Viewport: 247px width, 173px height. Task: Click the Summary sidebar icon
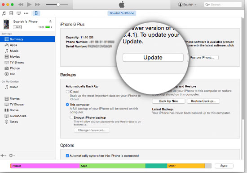click(7, 39)
